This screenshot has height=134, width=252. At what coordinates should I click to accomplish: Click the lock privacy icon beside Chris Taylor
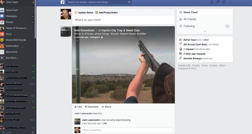pos(33,2)
